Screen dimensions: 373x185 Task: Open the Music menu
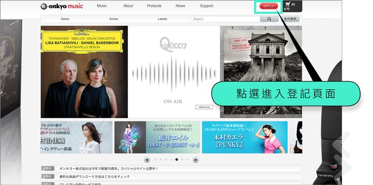click(102, 6)
